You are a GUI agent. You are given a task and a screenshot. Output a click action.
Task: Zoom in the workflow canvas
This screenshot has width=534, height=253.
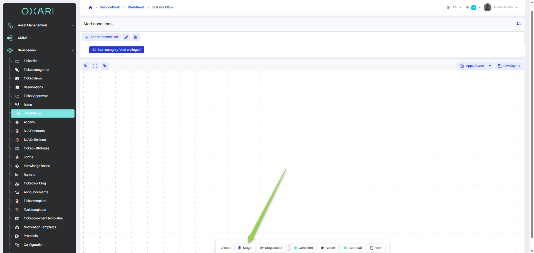105,66
